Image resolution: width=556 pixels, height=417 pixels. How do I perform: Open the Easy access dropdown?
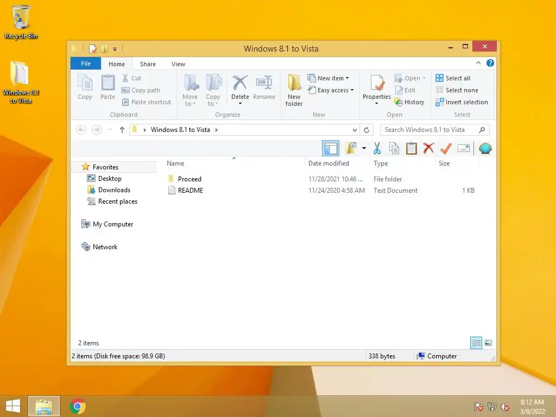coord(331,90)
